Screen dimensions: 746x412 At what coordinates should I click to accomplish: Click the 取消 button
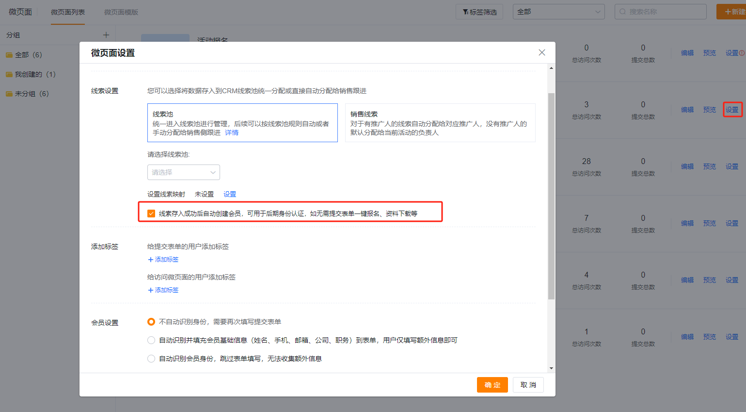pos(528,385)
